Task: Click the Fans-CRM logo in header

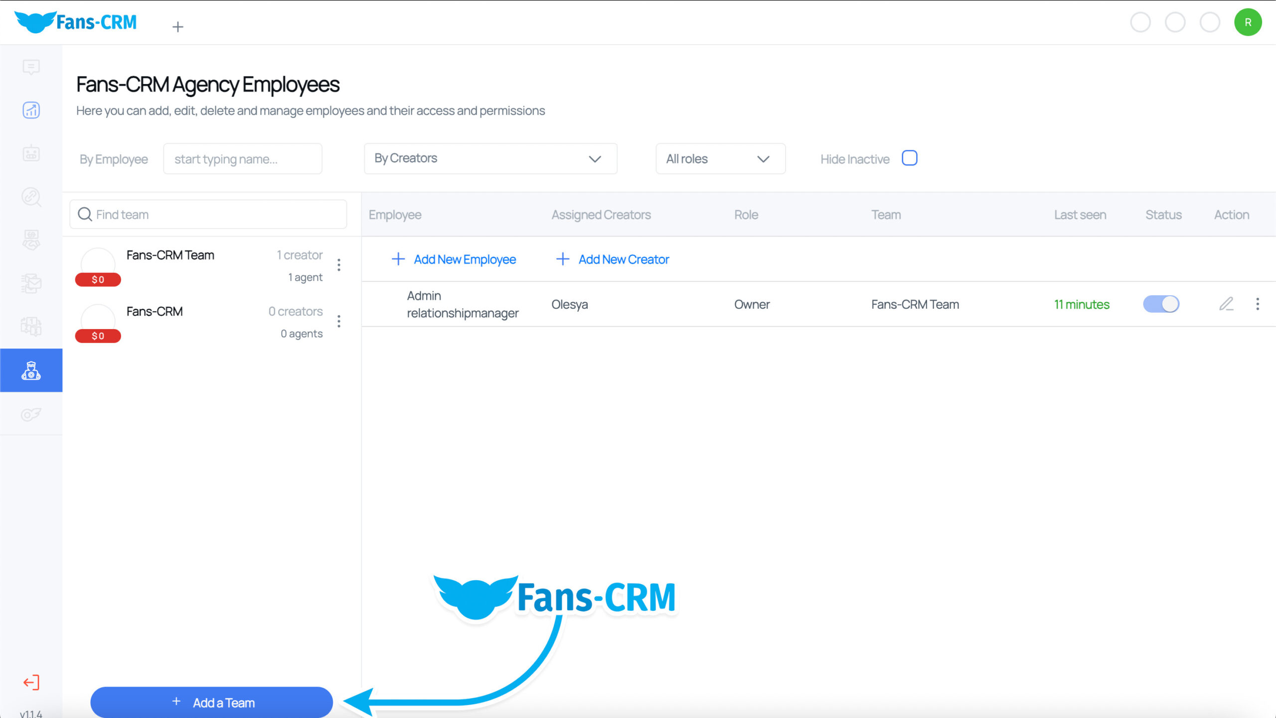Action: [76, 22]
